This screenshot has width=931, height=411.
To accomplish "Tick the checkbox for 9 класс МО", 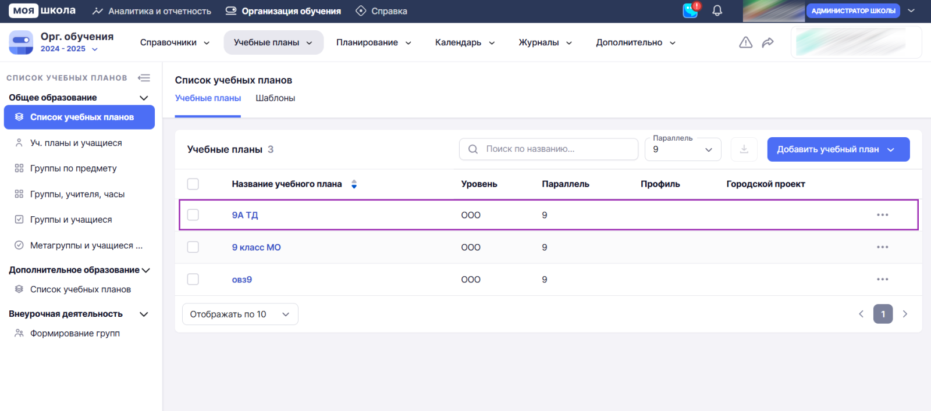I will click(193, 247).
